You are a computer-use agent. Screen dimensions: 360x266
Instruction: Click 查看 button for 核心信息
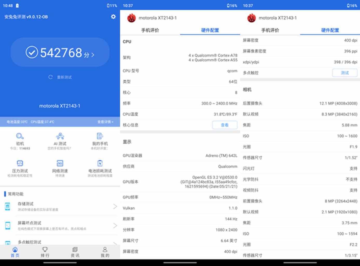(225, 125)
